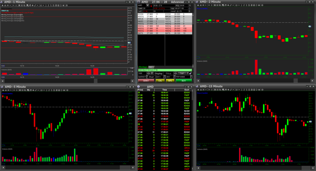This screenshot has width=316, height=171.
Task: Expand the DAY+ time-in-force dropdown
Action: pyautogui.click(x=165, y=77)
